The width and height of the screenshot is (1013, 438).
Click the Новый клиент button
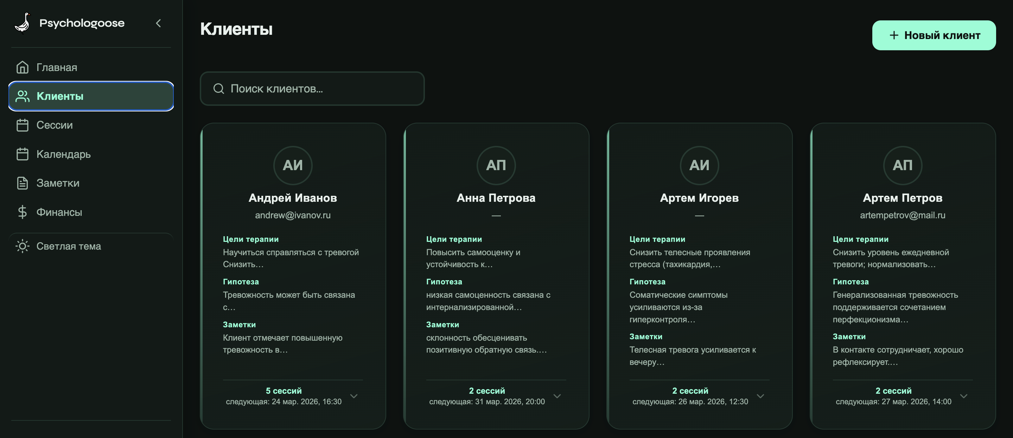tap(934, 36)
